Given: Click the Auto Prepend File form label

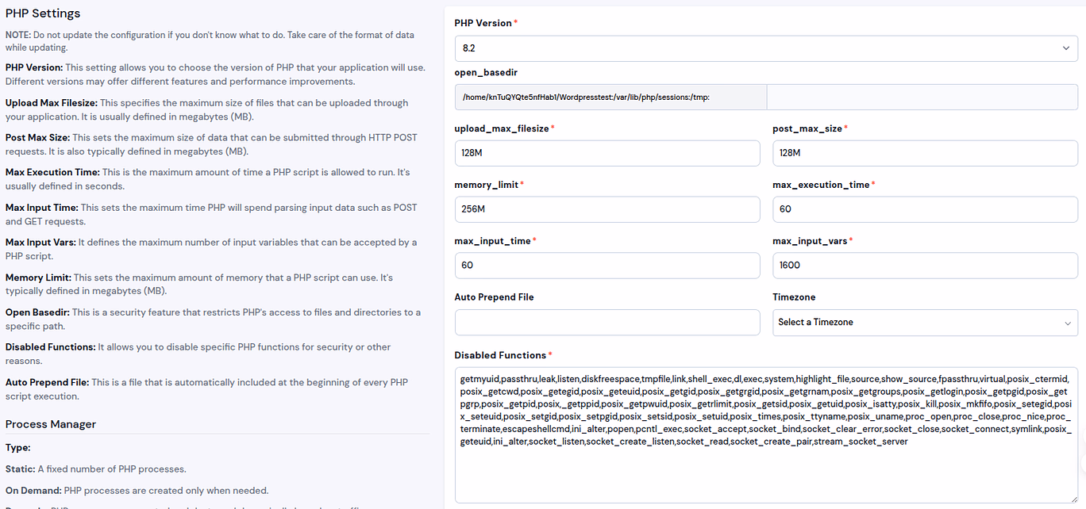Looking at the screenshot, I should click(x=494, y=297).
